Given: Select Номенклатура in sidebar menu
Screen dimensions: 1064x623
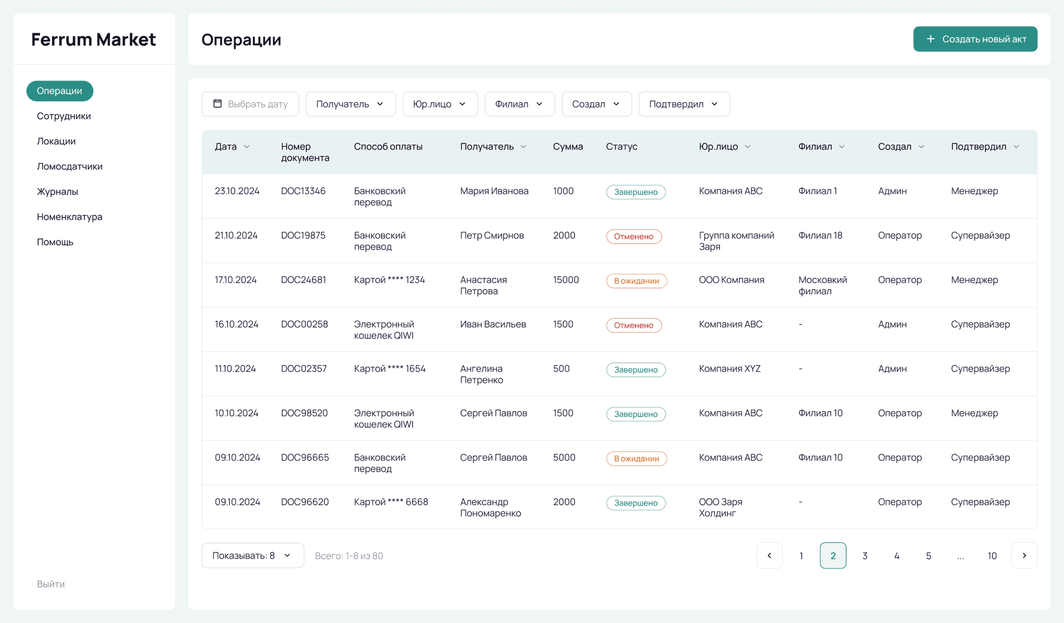Looking at the screenshot, I should (x=70, y=217).
